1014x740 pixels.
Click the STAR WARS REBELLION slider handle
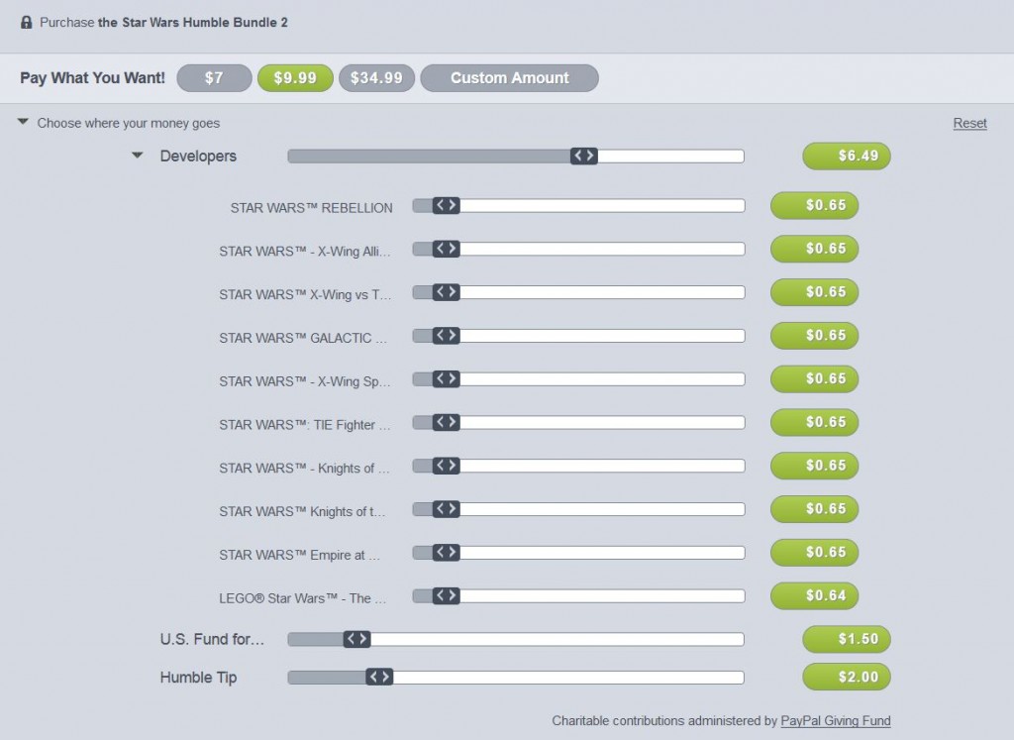click(x=447, y=206)
